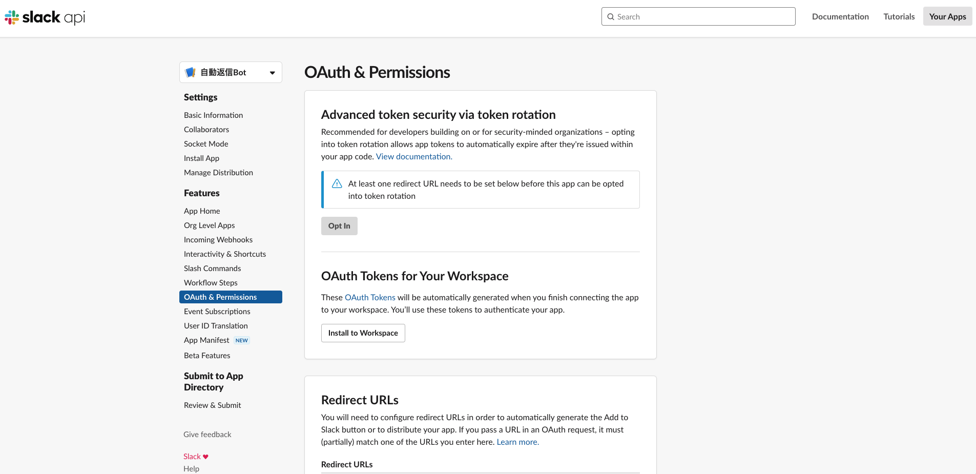The image size is (976, 474).
Task: Click the heart icon next to Slack
Action: tap(205, 456)
